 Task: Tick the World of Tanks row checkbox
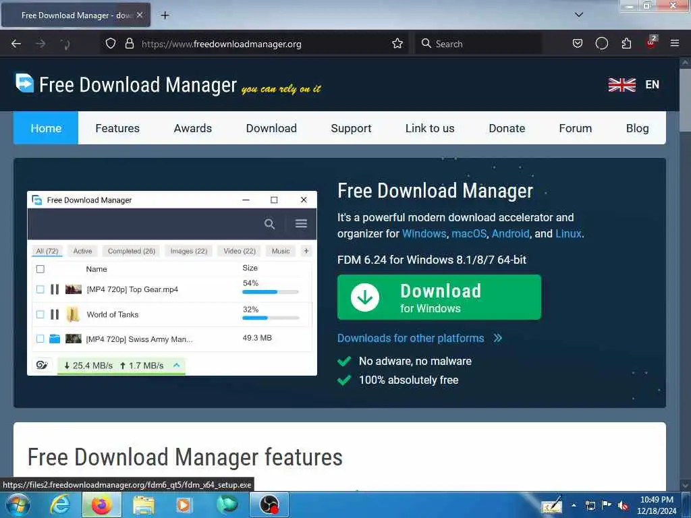[x=40, y=314]
